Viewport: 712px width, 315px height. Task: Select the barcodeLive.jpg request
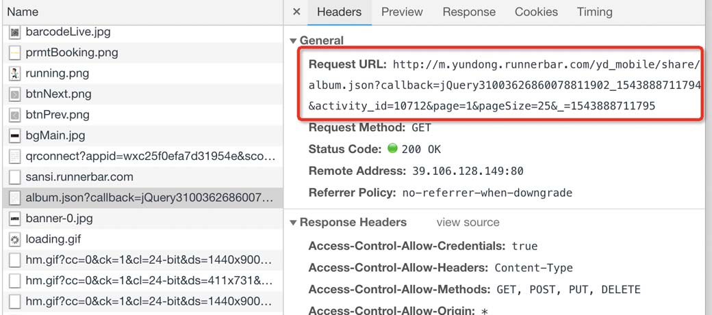pos(142,32)
